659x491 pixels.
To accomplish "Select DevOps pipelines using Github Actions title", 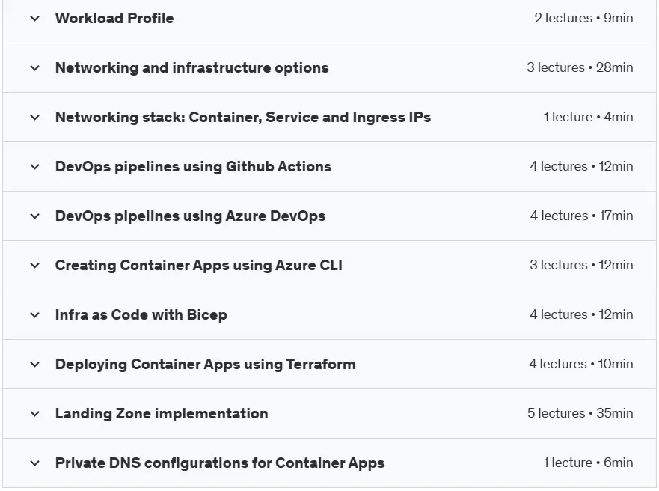I will point(193,167).
